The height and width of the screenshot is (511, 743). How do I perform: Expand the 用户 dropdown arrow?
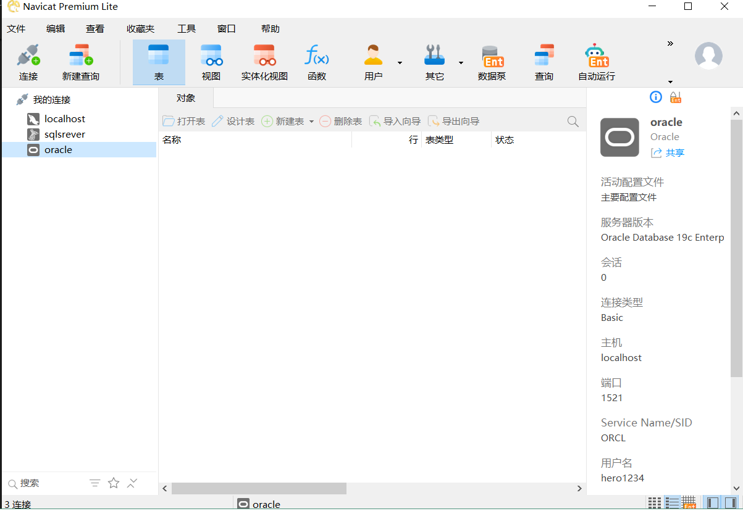pos(400,62)
